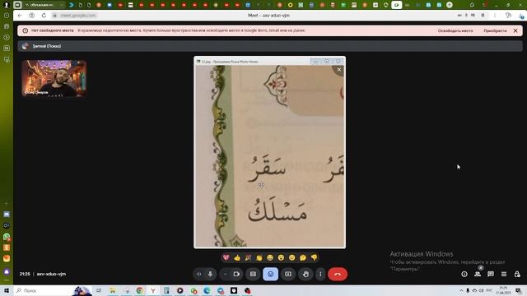Send the thumbs down reaction
Screen dimensions: 527x296
pyautogui.click(x=314, y=257)
